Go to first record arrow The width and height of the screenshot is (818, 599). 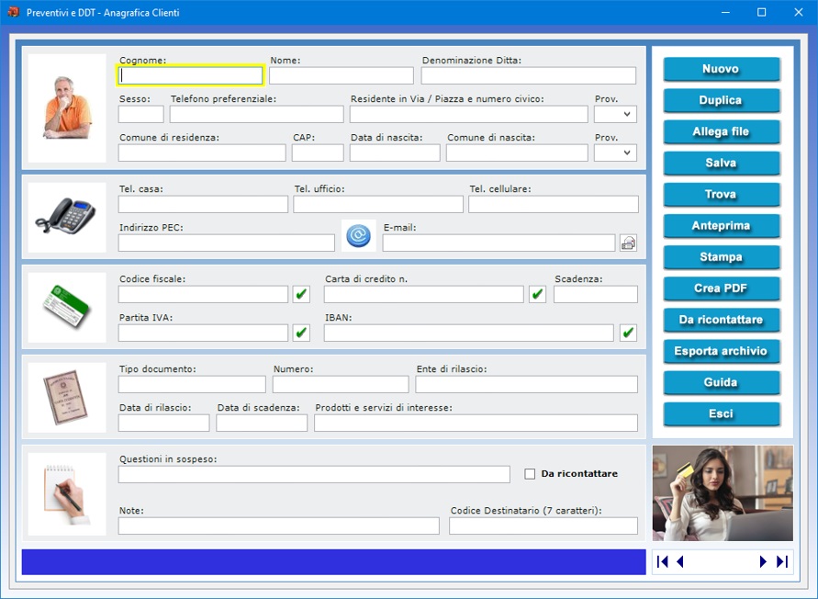(x=663, y=561)
